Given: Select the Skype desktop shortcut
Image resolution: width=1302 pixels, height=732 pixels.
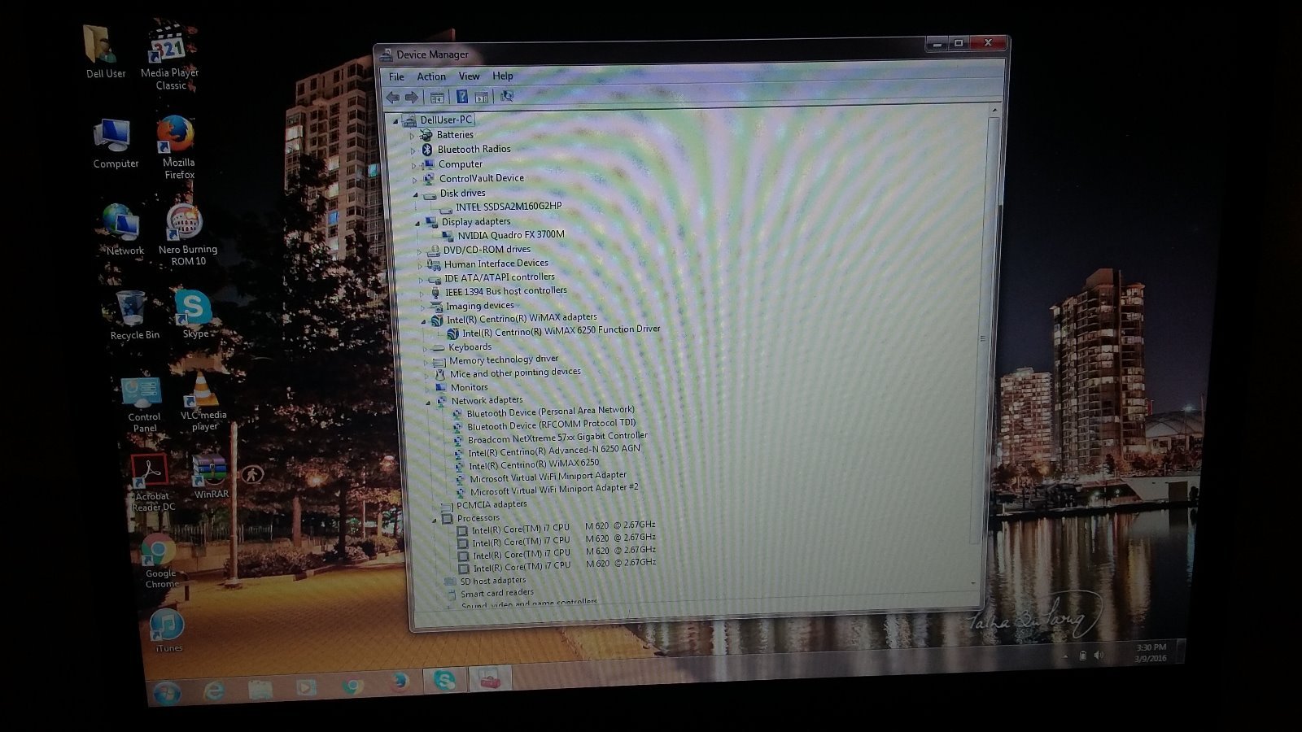Looking at the screenshot, I should 194,314.
